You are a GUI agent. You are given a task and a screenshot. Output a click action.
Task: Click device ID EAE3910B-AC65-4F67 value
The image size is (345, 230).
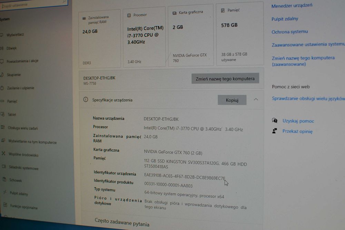pyautogui.click(x=185, y=177)
